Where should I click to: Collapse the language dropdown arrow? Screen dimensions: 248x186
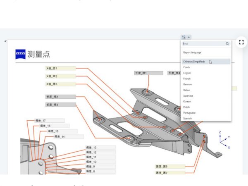point(189,37)
